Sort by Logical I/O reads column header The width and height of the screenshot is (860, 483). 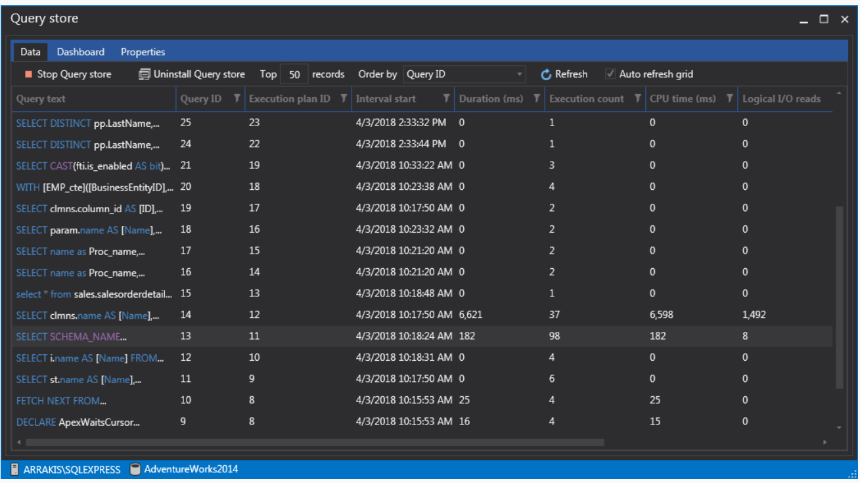[x=781, y=99]
